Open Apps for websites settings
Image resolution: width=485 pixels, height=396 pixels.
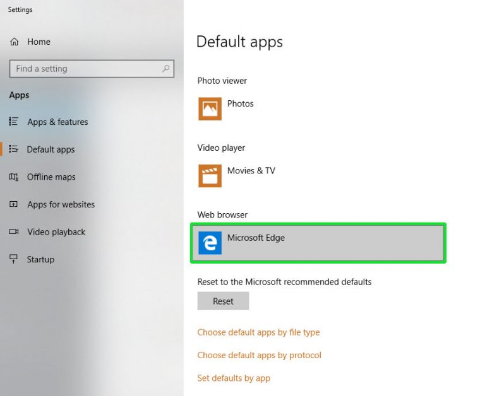[x=61, y=204]
